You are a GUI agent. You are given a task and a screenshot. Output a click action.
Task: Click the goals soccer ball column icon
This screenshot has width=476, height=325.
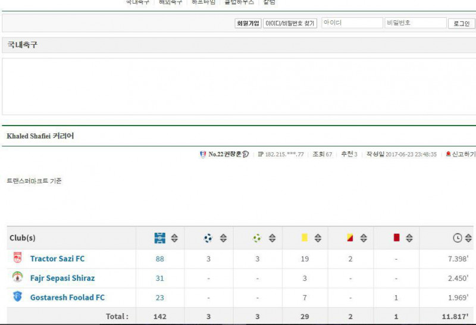coord(208,238)
